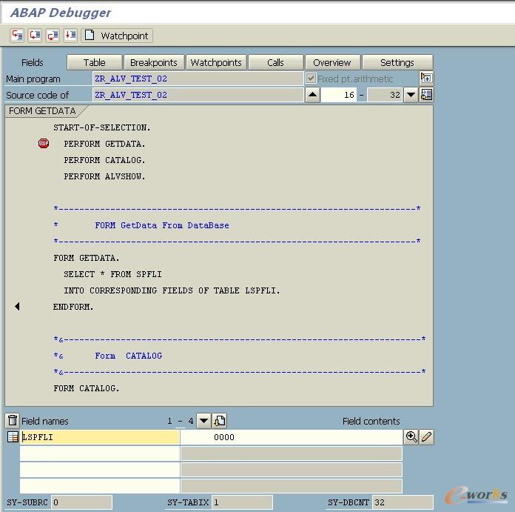Viewport: 515px width, 512px height.
Task: Toggle the Fixed pt.arithmetic checkbox
Action: [x=312, y=79]
